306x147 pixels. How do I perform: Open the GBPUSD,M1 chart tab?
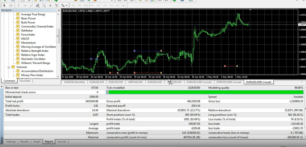(135, 82)
